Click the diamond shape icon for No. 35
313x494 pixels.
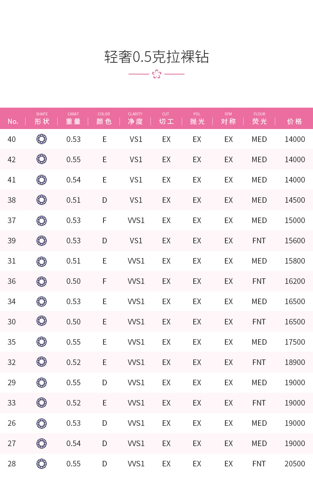point(42,342)
